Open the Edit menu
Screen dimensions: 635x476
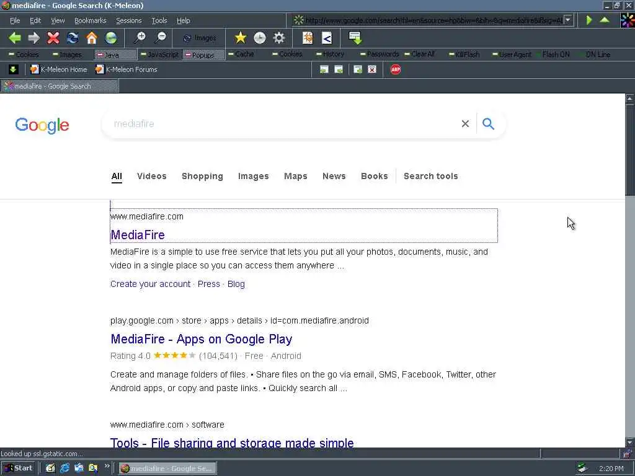point(35,20)
